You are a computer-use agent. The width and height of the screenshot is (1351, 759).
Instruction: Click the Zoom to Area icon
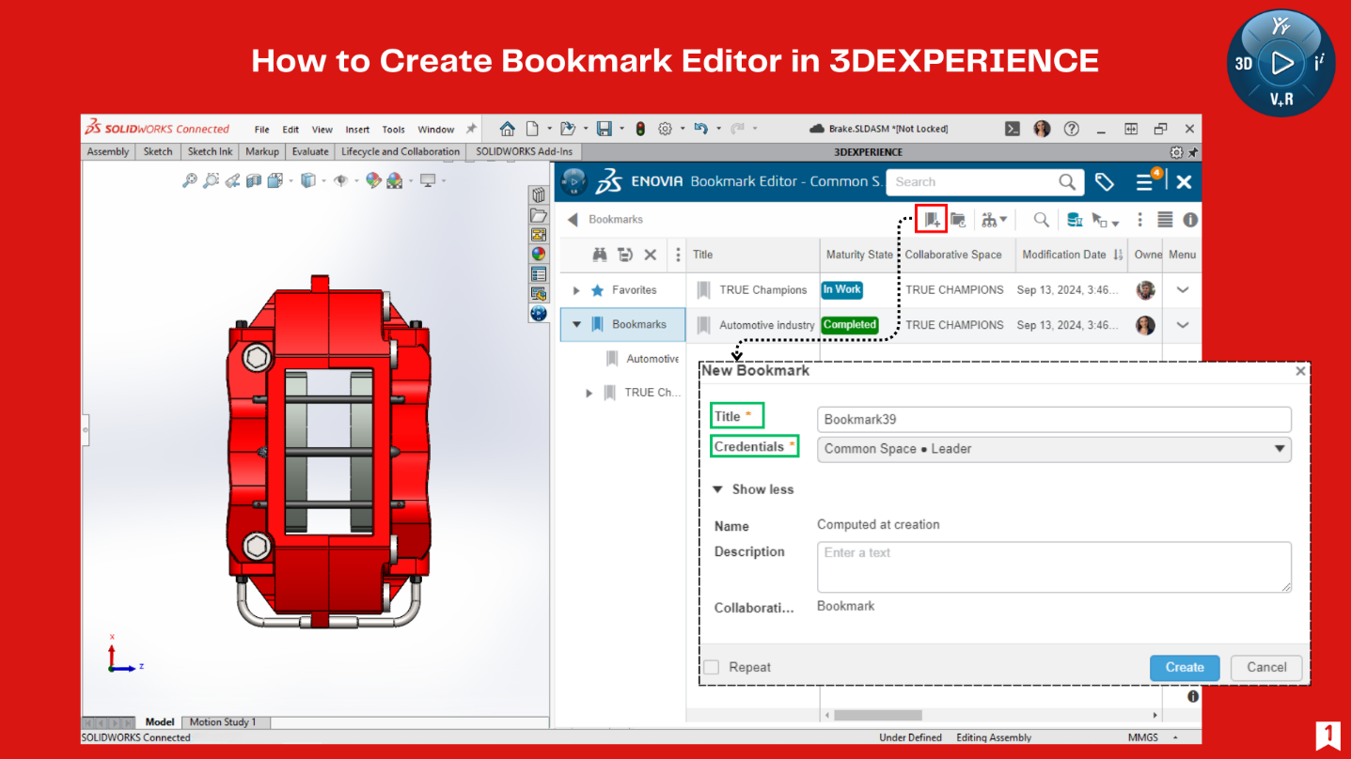[211, 180]
